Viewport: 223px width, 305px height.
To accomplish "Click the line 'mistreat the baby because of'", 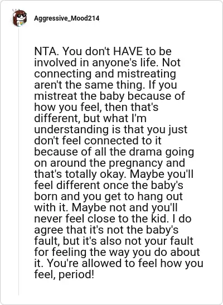I will [109, 96].
